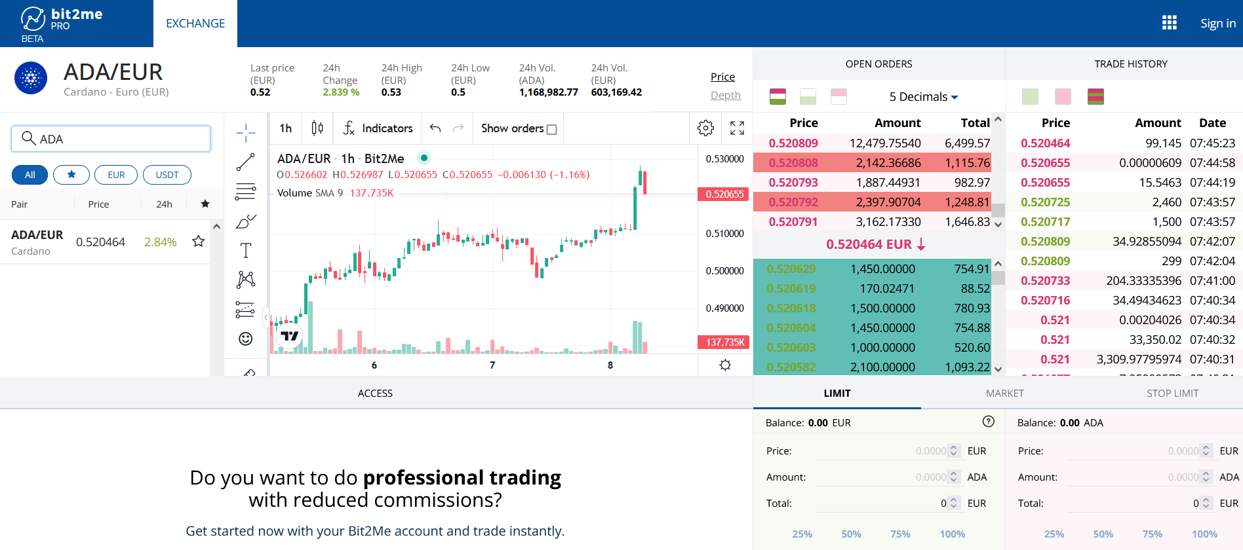Switch to the MARKET order tab
Image resolution: width=1243 pixels, height=550 pixels.
[1004, 394]
